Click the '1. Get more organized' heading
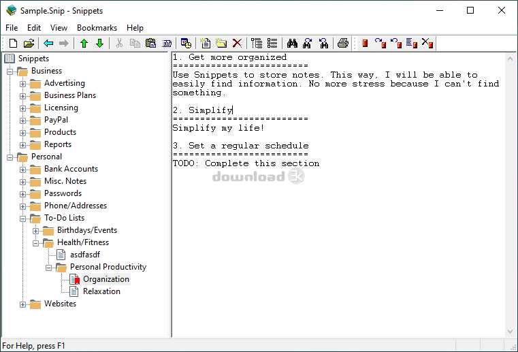The image size is (518, 352). click(x=229, y=57)
